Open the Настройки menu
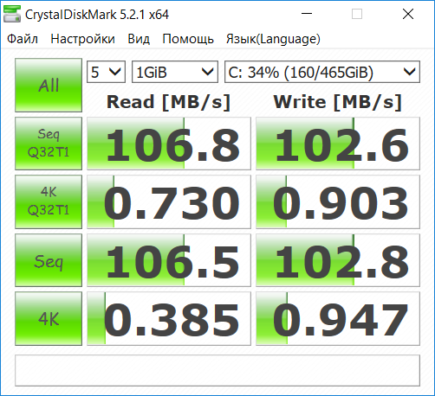The image size is (435, 396). (82, 39)
